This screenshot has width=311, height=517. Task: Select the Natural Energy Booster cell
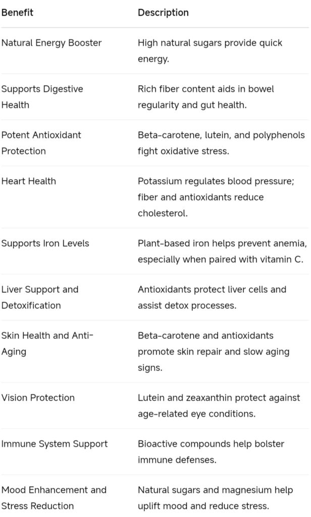point(51,43)
